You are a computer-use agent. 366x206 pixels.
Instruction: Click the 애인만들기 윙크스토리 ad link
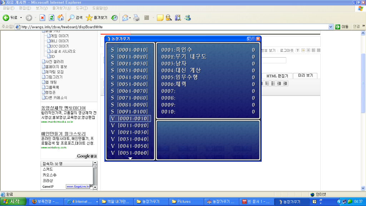pos(64,134)
